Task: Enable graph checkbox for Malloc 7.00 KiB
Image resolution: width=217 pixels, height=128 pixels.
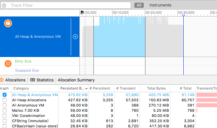Action: [x=5, y=110]
